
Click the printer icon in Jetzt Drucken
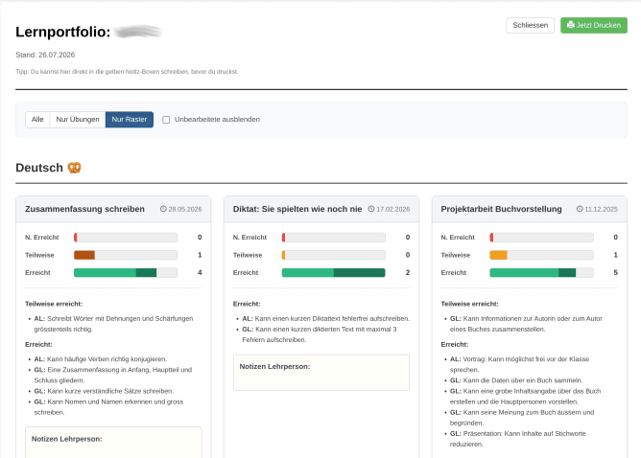pos(571,25)
